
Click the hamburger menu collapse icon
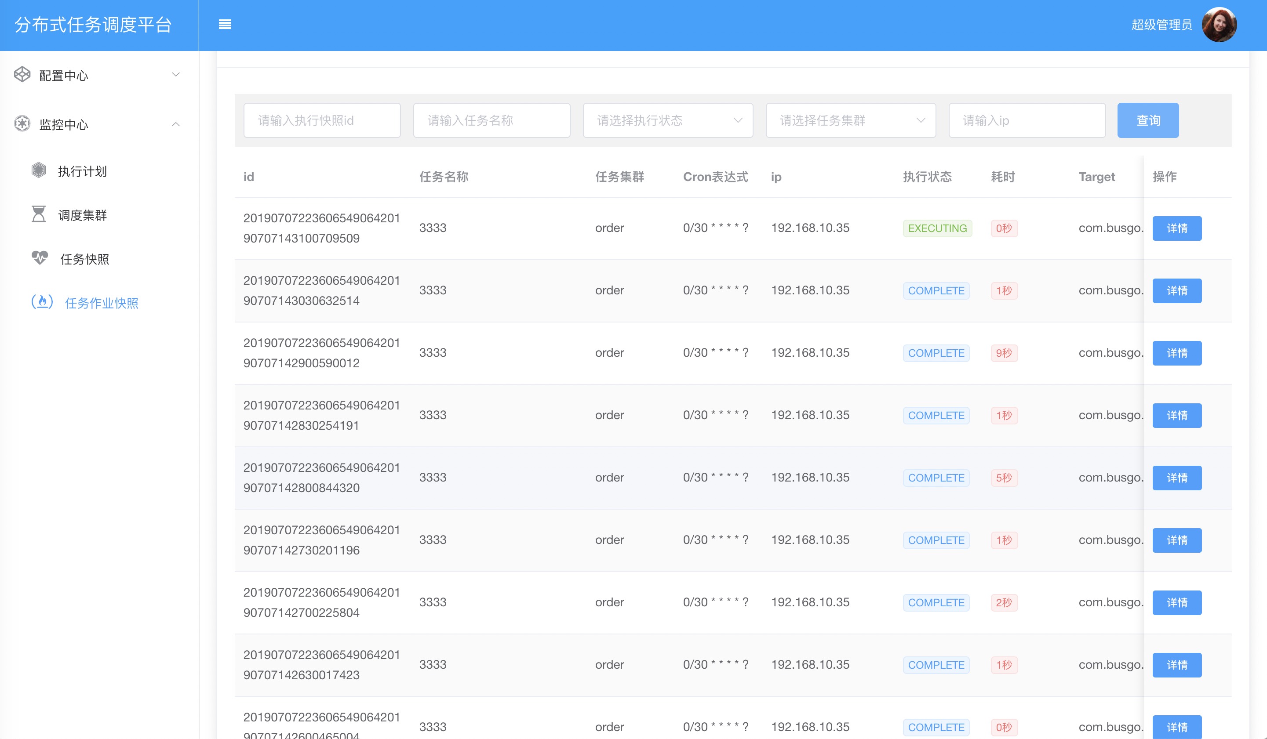(225, 25)
